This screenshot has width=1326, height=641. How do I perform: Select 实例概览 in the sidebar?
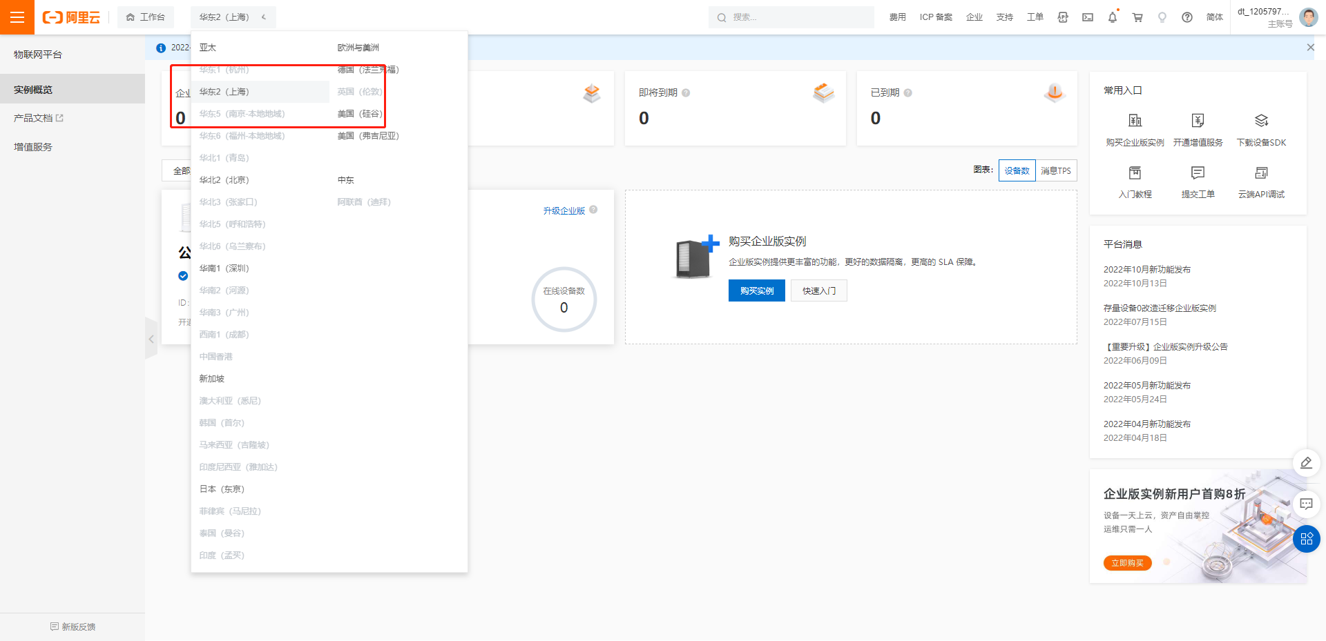[73, 90]
